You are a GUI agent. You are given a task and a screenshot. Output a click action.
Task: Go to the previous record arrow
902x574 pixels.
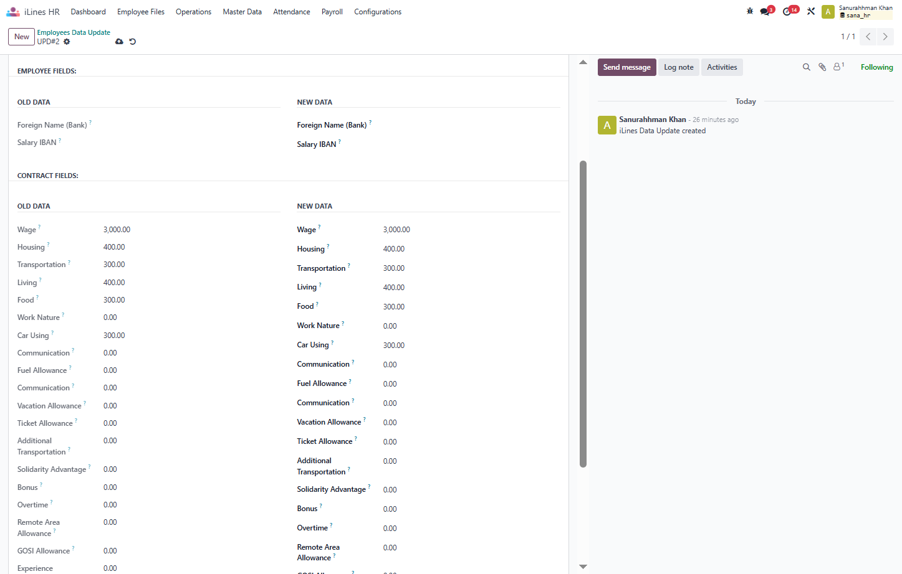pyautogui.click(x=868, y=37)
